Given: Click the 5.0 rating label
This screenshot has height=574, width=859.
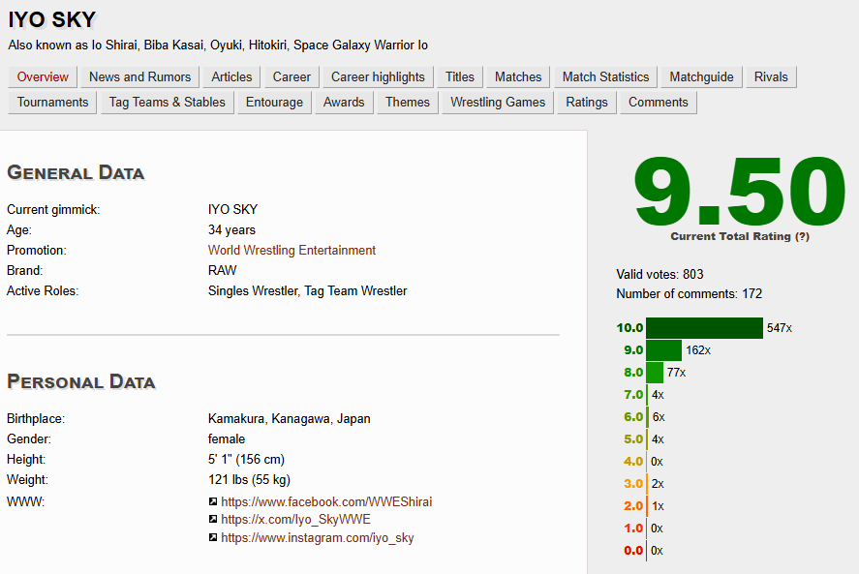Looking at the screenshot, I should [633, 439].
